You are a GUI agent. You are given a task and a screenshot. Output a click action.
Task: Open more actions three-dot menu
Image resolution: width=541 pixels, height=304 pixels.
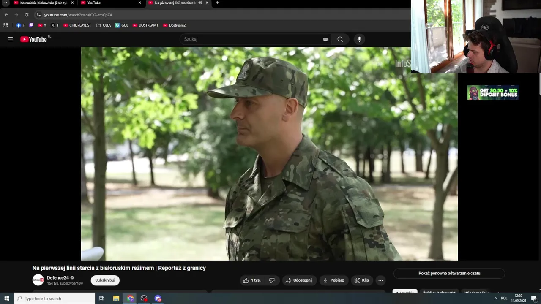click(380, 280)
